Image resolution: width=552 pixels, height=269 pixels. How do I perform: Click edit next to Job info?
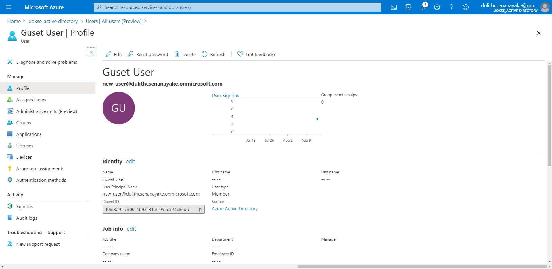coord(131,229)
